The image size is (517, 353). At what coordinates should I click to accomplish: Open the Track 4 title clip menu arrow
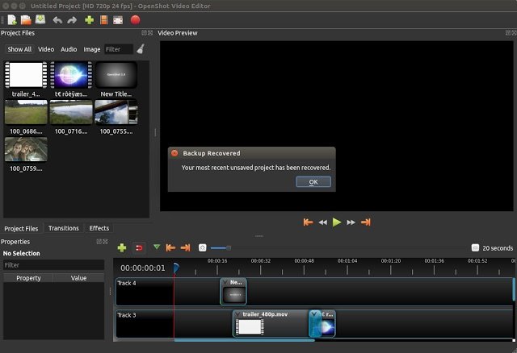225,283
